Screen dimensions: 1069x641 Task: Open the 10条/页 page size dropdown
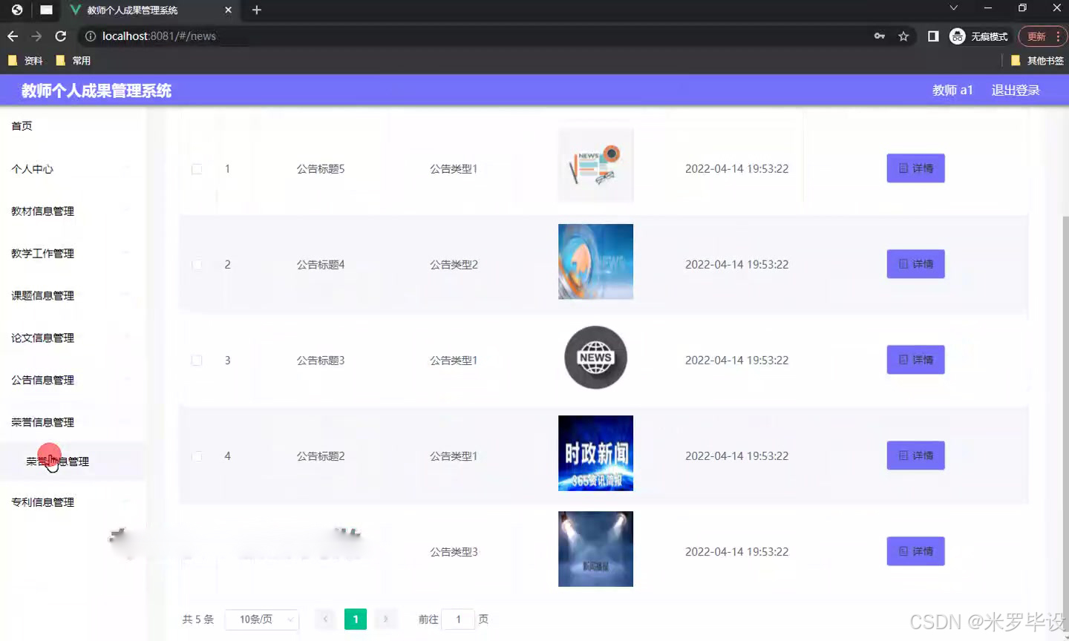click(261, 619)
